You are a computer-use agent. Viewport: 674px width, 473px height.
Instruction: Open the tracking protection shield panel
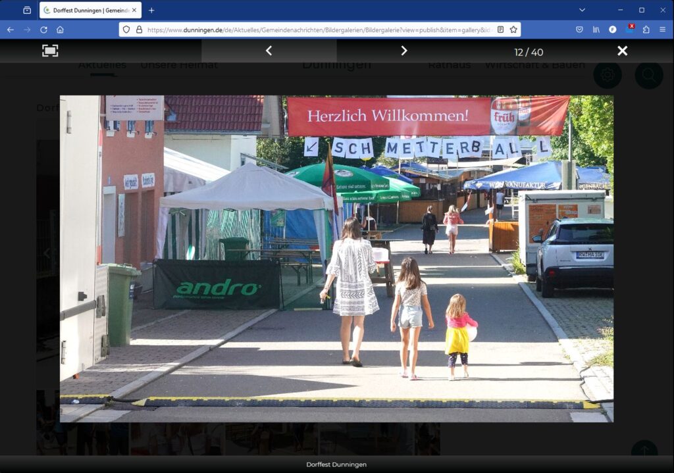point(126,30)
